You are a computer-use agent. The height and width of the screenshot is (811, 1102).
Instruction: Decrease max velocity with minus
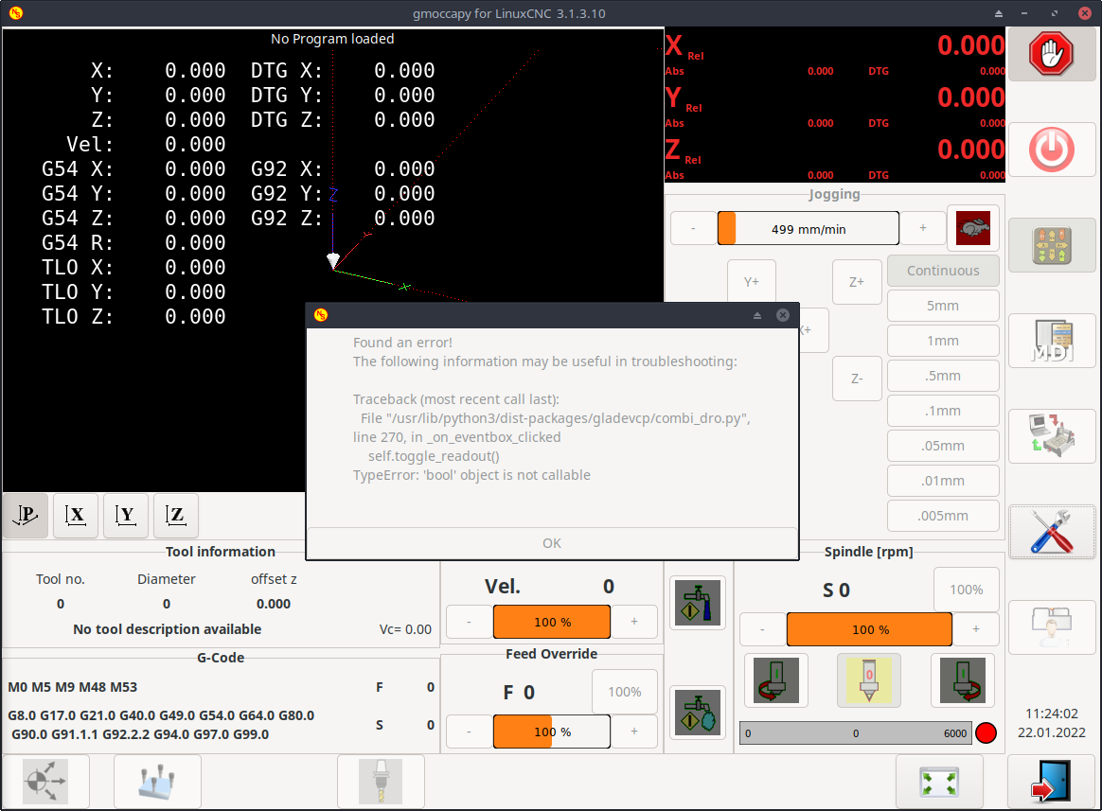[x=469, y=622]
